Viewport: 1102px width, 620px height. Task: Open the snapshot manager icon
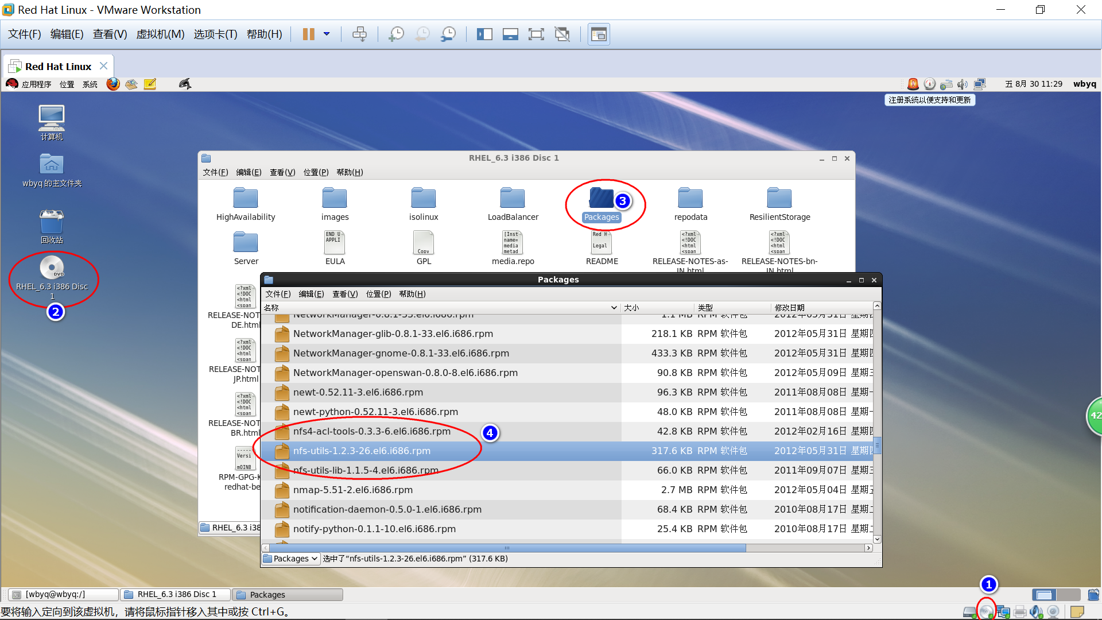(448, 34)
